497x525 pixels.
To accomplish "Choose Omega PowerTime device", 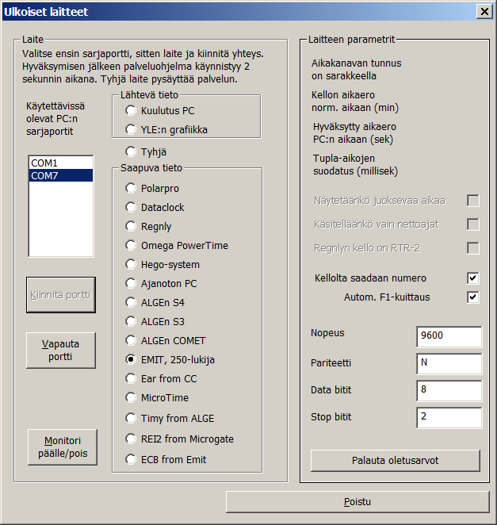I will (x=131, y=245).
